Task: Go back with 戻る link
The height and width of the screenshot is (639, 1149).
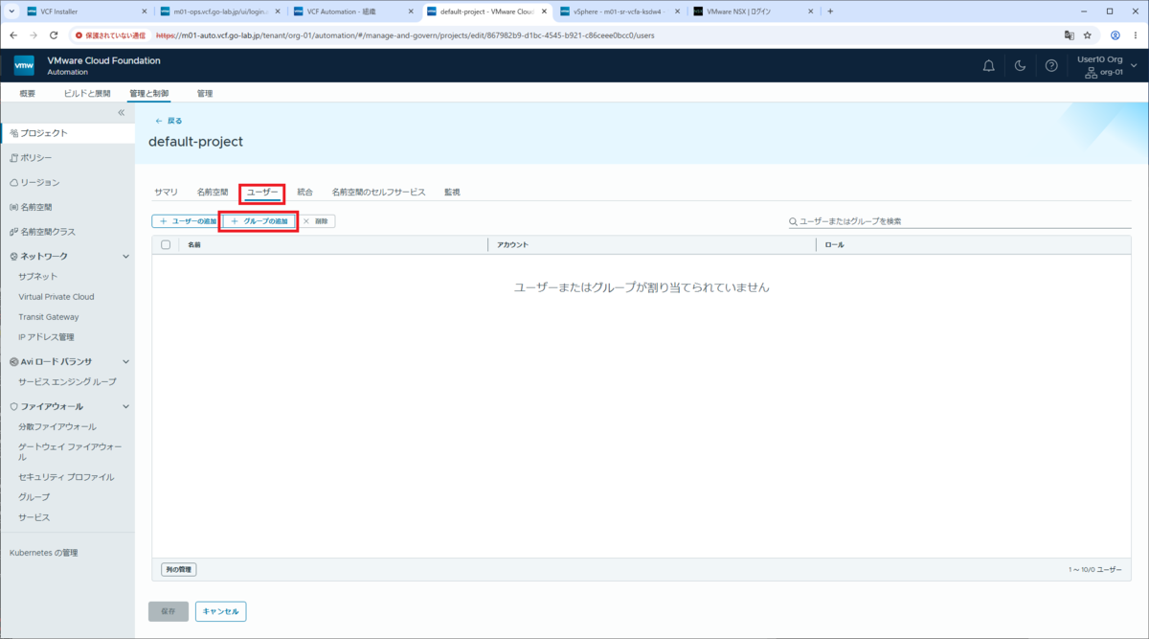Action: coord(169,121)
